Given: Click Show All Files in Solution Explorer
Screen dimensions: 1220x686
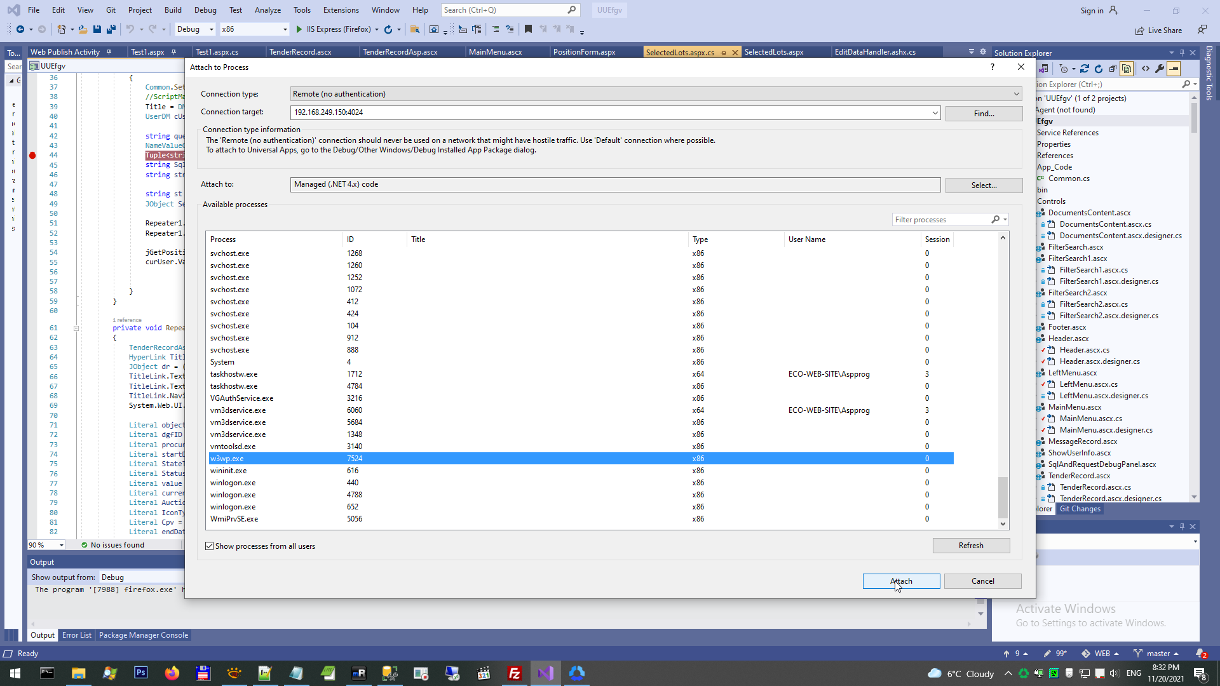Looking at the screenshot, I should click(x=1127, y=69).
